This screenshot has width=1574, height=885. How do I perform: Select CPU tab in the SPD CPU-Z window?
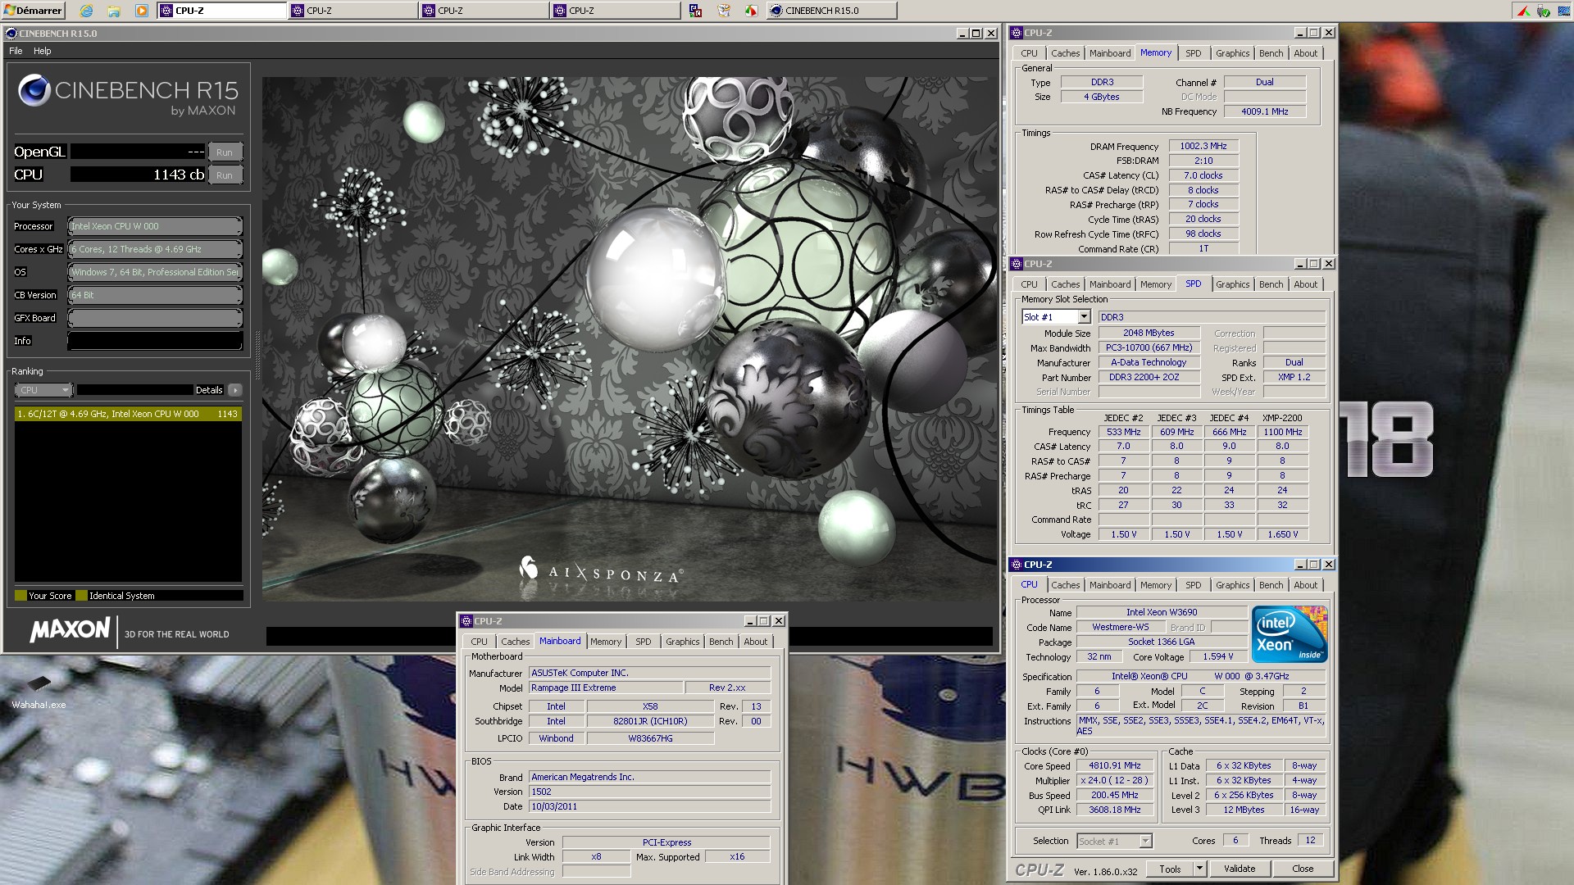click(1029, 284)
